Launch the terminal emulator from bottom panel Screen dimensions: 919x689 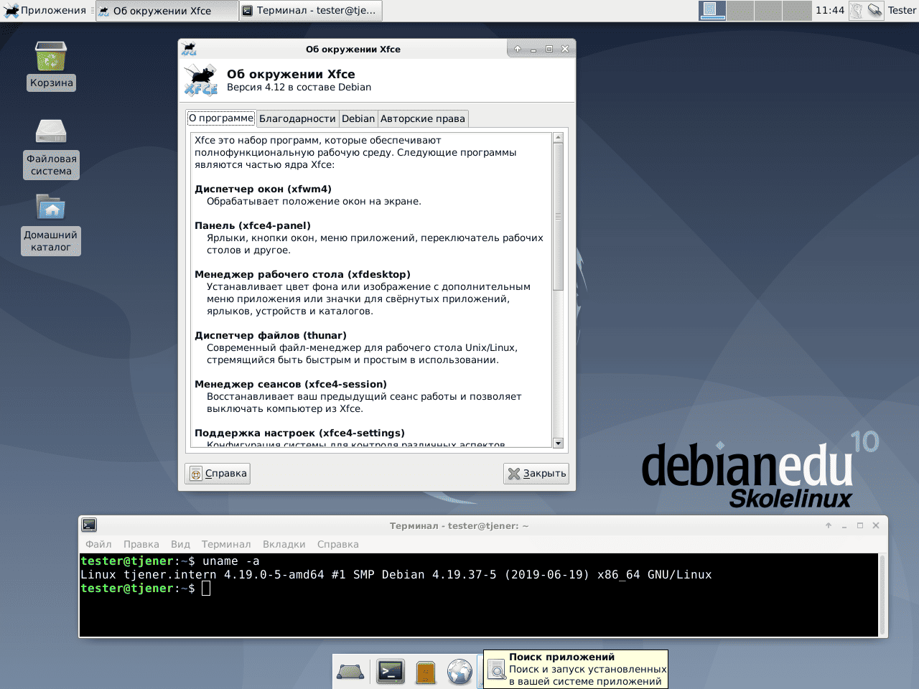391,672
